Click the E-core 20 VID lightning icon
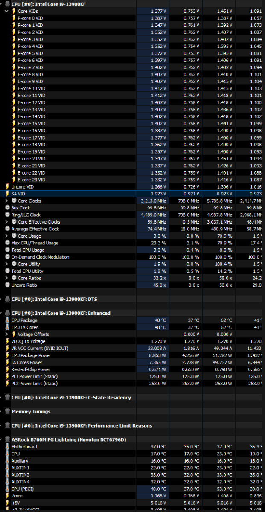This screenshot has width=265, height=512. [x=14, y=159]
